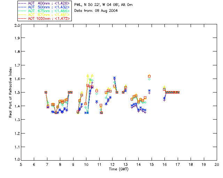
Task: Click the x-axis hour label 10
Action: coord(86,164)
